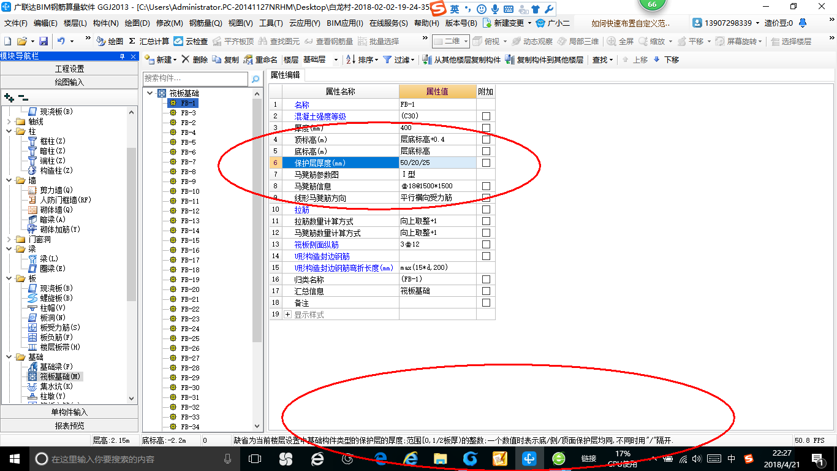Viewport: 837px width, 471px height.
Task: Collapse the 基础 folder in navigation
Action: 9,357
